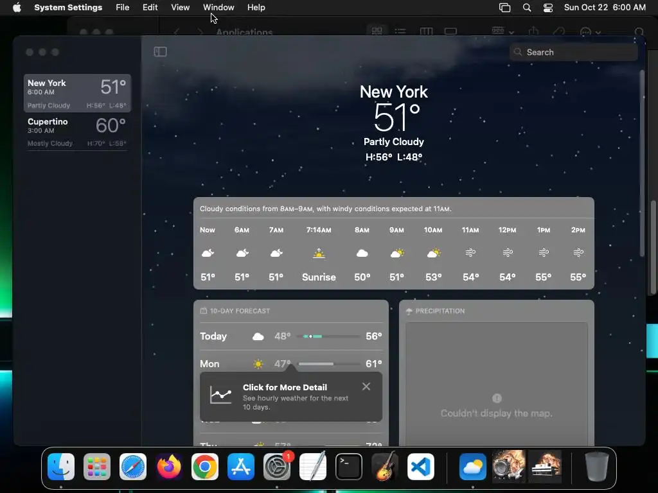Click the Today temperature range bar
Image resolution: width=658 pixels, height=493 pixels.
328,336
